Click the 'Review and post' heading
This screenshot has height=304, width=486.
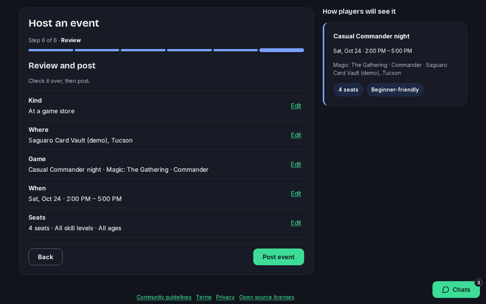point(62,66)
